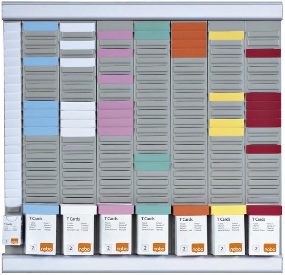Click the number 2 label on the yellow box
285x275 pixels.
[x=219, y=248]
